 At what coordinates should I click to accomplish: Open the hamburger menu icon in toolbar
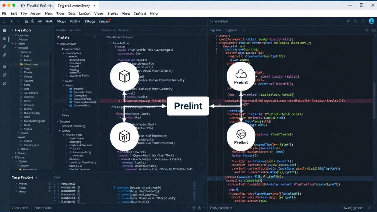(x=4, y=21)
